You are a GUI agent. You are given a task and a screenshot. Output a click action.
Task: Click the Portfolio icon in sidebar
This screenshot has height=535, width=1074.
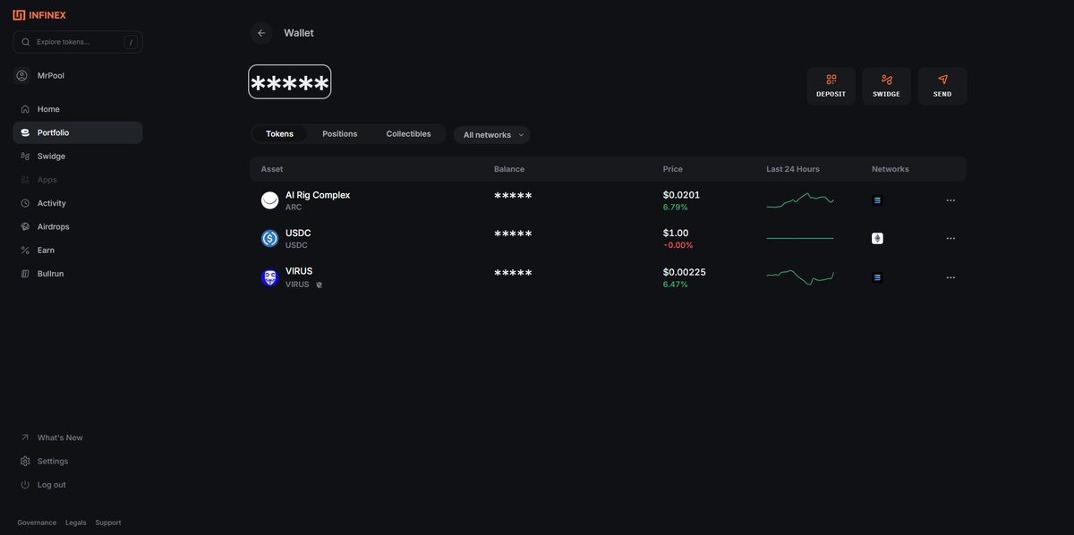25,132
